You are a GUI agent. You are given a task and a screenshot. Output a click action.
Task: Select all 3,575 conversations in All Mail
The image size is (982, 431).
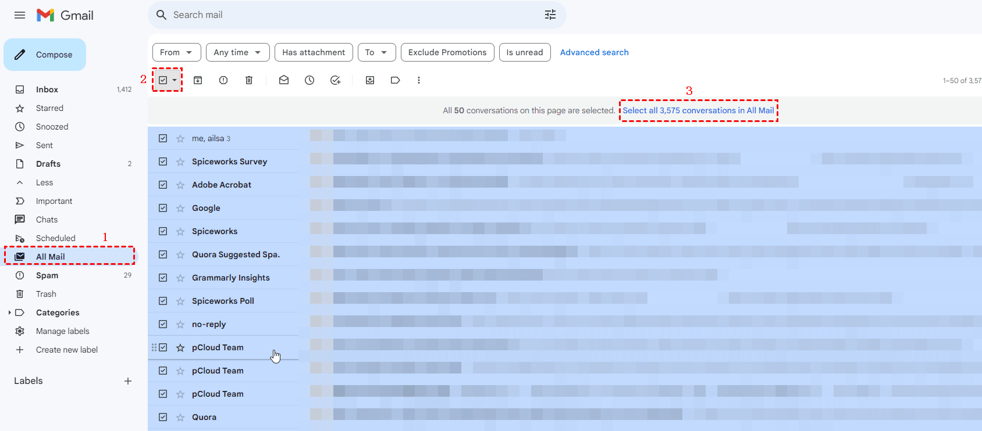(x=698, y=110)
